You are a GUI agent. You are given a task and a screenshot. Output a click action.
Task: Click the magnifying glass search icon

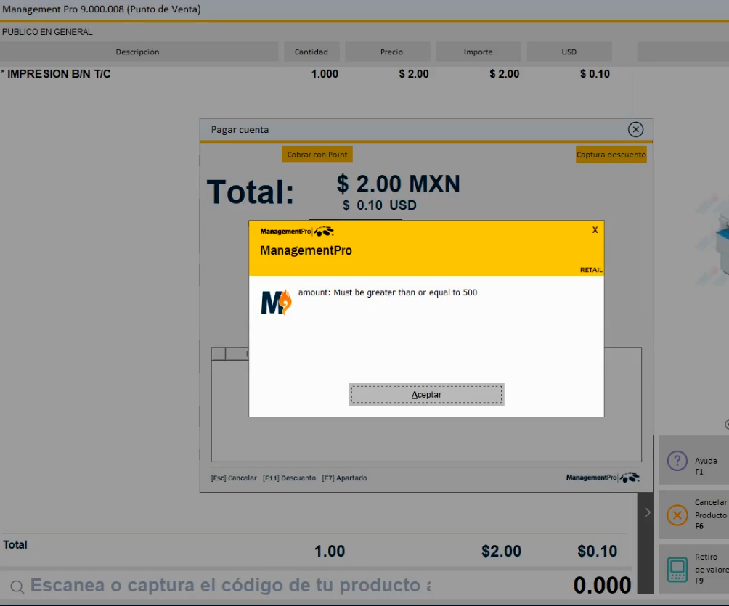coord(17,586)
